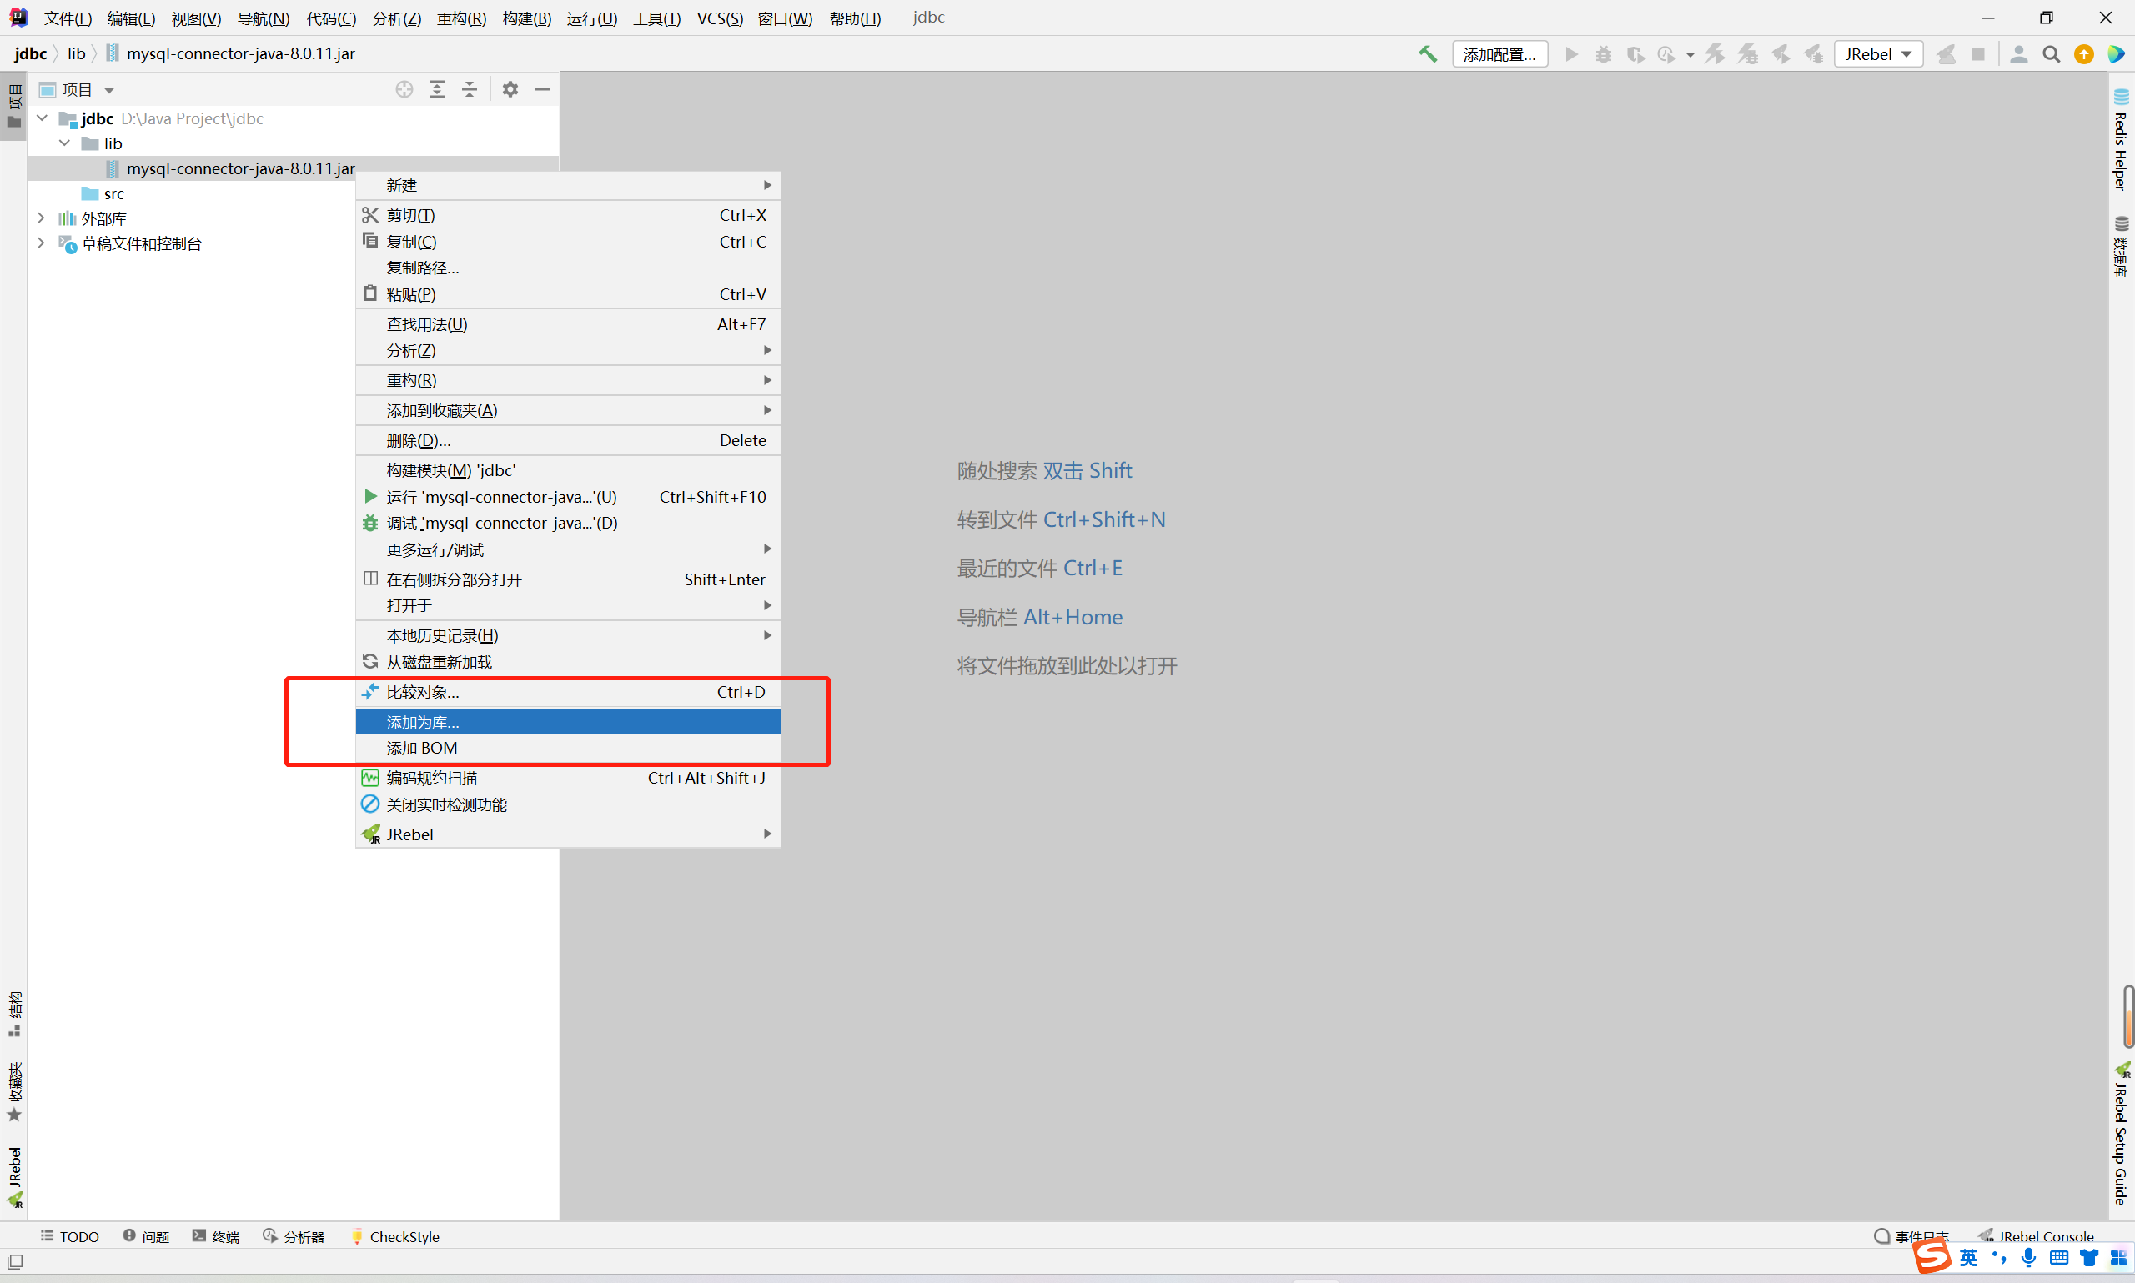Click the build project hammer icon
This screenshot has height=1283, width=2135.
[1427, 54]
